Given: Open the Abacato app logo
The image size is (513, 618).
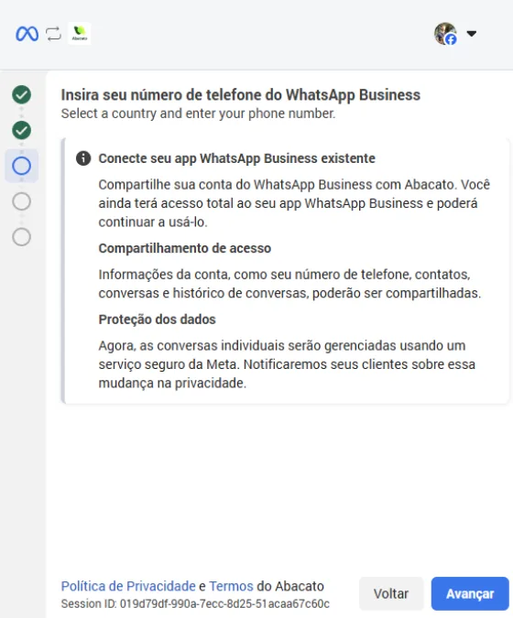Looking at the screenshot, I should pos(80,34).
